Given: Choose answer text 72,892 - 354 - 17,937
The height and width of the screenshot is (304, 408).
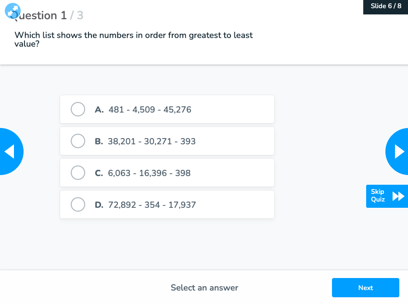Looking at the screenshot, I should coord(152,205).
